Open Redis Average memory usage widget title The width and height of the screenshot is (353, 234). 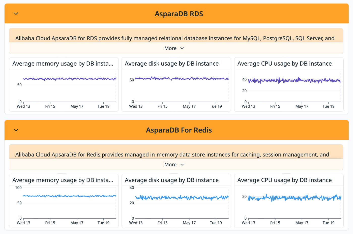tap(63, 180)
